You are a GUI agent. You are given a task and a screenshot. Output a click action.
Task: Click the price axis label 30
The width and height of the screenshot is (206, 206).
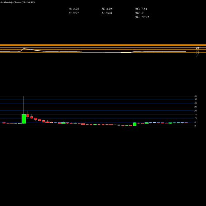coord(196,103)
